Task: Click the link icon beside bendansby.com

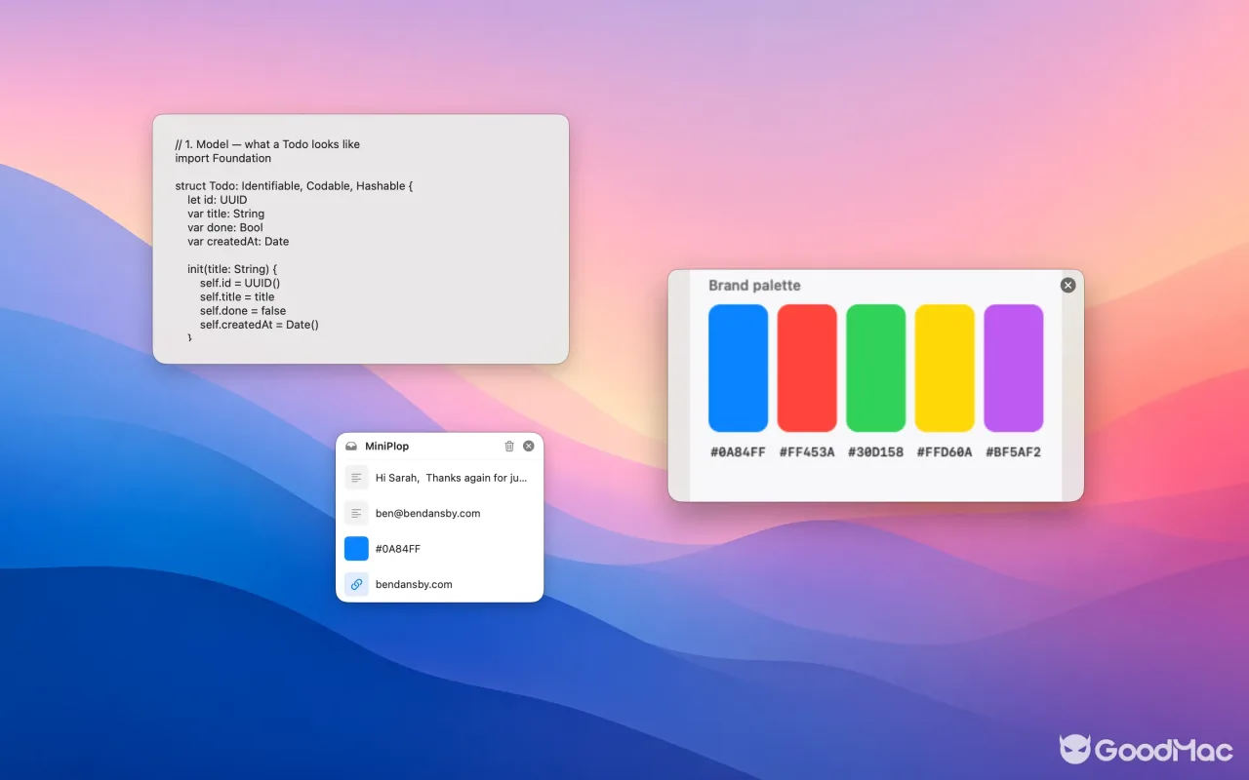Action: tap(356, 584)
